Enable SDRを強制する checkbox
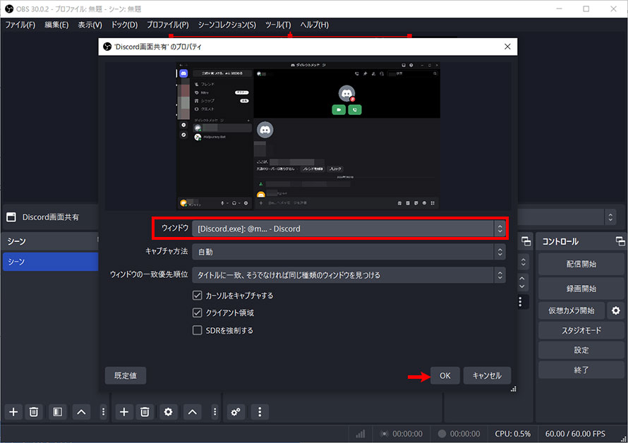 click(197, 330)
